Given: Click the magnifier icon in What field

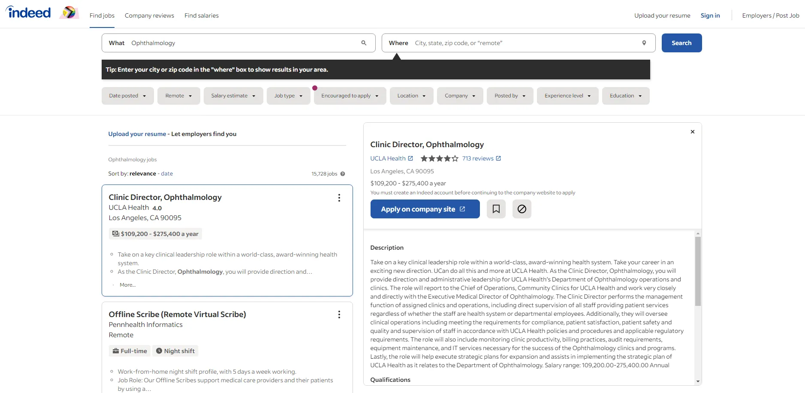Looking at the screenshot, I should click(364, 43).
